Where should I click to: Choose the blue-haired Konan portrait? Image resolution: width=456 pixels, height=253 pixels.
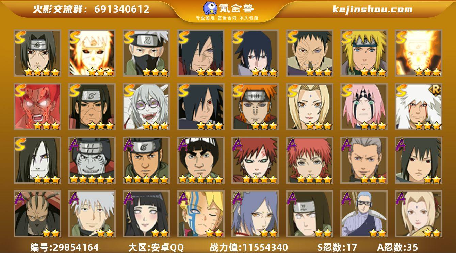coord(255,214)
